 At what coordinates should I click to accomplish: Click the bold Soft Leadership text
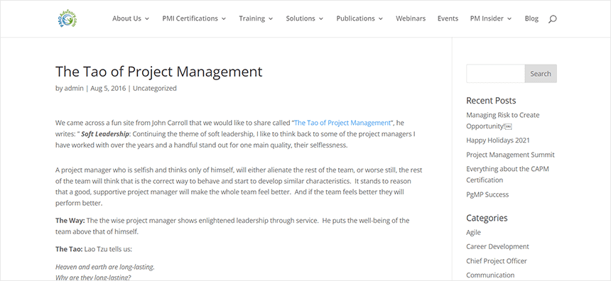click(105, 134)
